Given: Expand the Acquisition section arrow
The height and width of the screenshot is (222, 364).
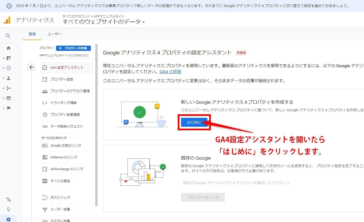Looking at the screenshot, I should click(x=4, y=88).
